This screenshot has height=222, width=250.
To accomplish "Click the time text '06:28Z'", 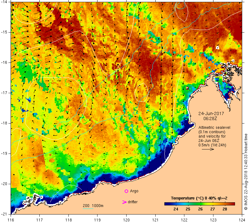I will (210, 119).
